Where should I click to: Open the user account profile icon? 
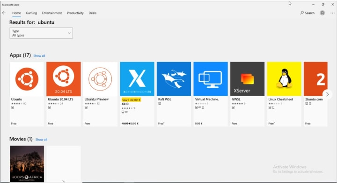[322, 13]
